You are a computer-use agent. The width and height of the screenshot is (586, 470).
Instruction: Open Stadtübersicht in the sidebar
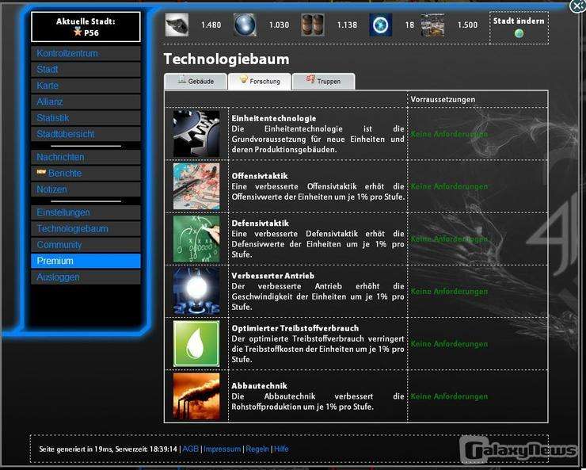(86, 134)
